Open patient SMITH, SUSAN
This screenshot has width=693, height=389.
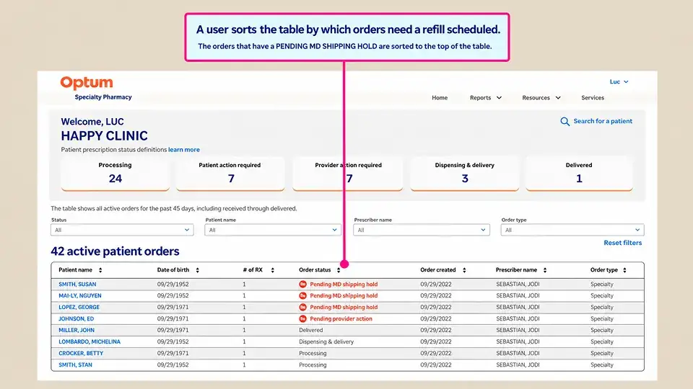coord(77,284)
